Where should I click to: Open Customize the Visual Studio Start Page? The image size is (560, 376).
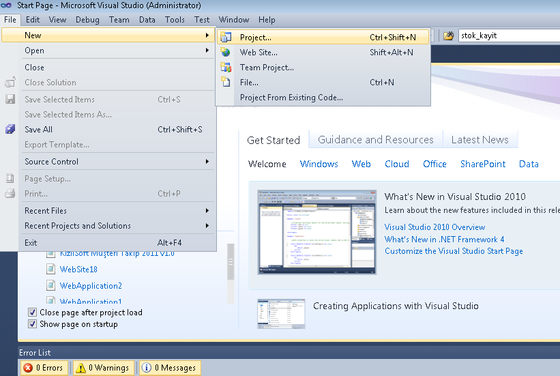(x=454, y=251)
